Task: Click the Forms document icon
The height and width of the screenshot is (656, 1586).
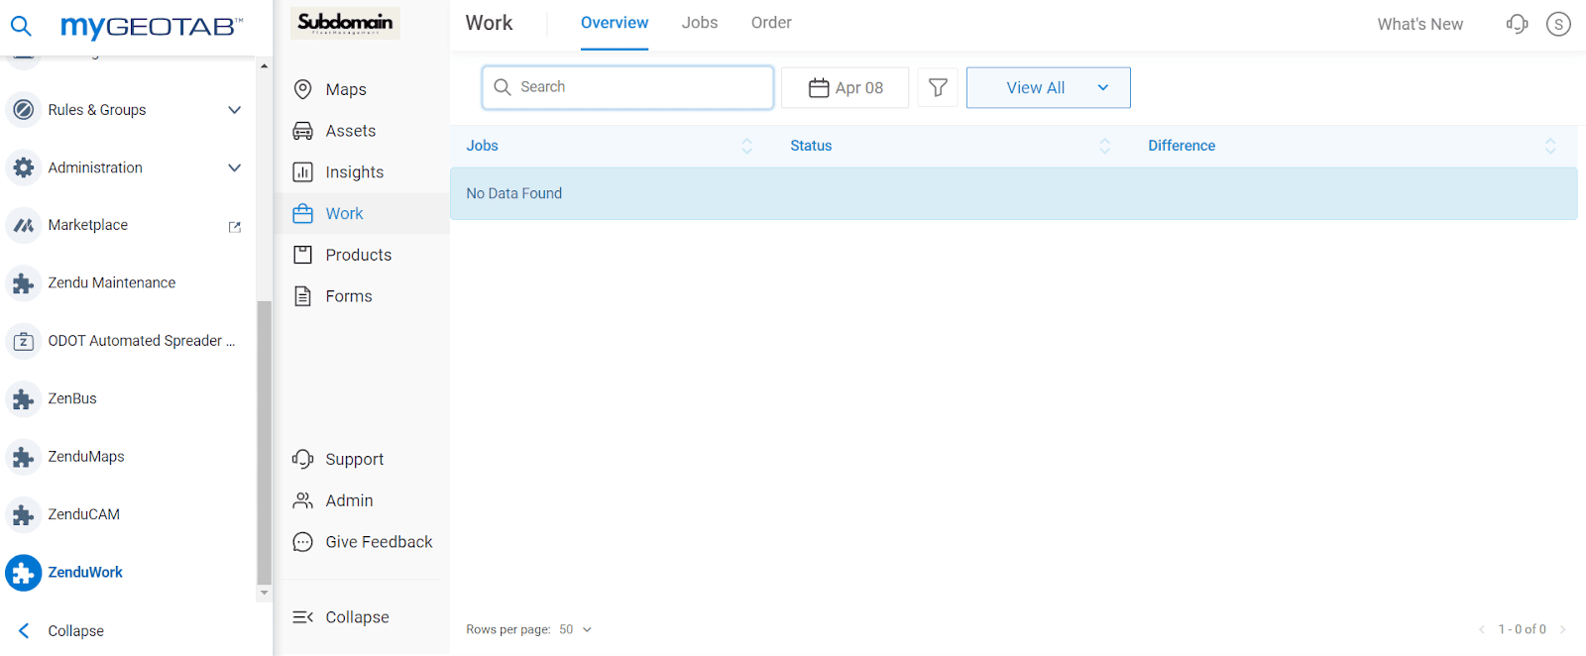Action: coord(303,296)
